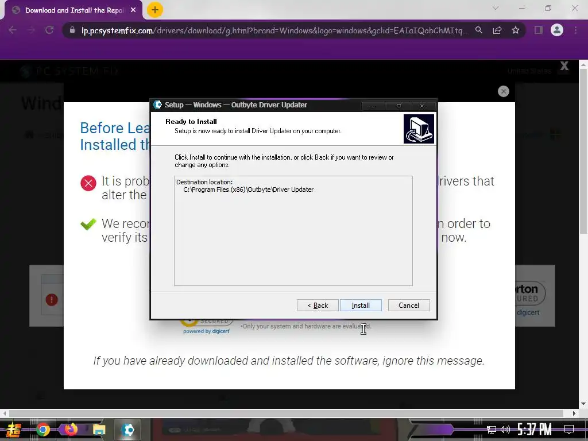The image size is (588, 441).
Task: Click the powered by digicert badge
Action: point(206,331)
